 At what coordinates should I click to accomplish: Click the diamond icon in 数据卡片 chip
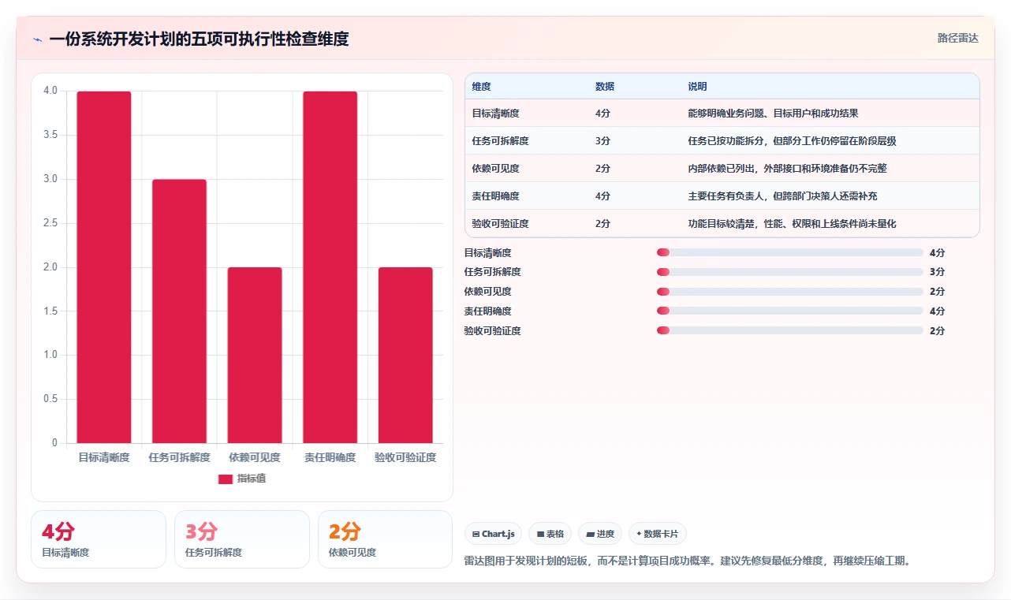tap(639, 534)
